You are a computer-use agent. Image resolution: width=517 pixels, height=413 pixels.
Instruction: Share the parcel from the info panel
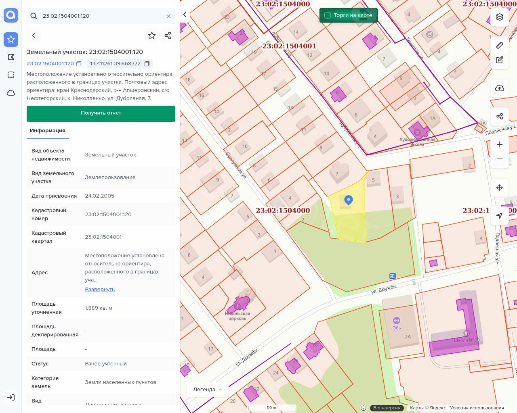tap(168, 35)
